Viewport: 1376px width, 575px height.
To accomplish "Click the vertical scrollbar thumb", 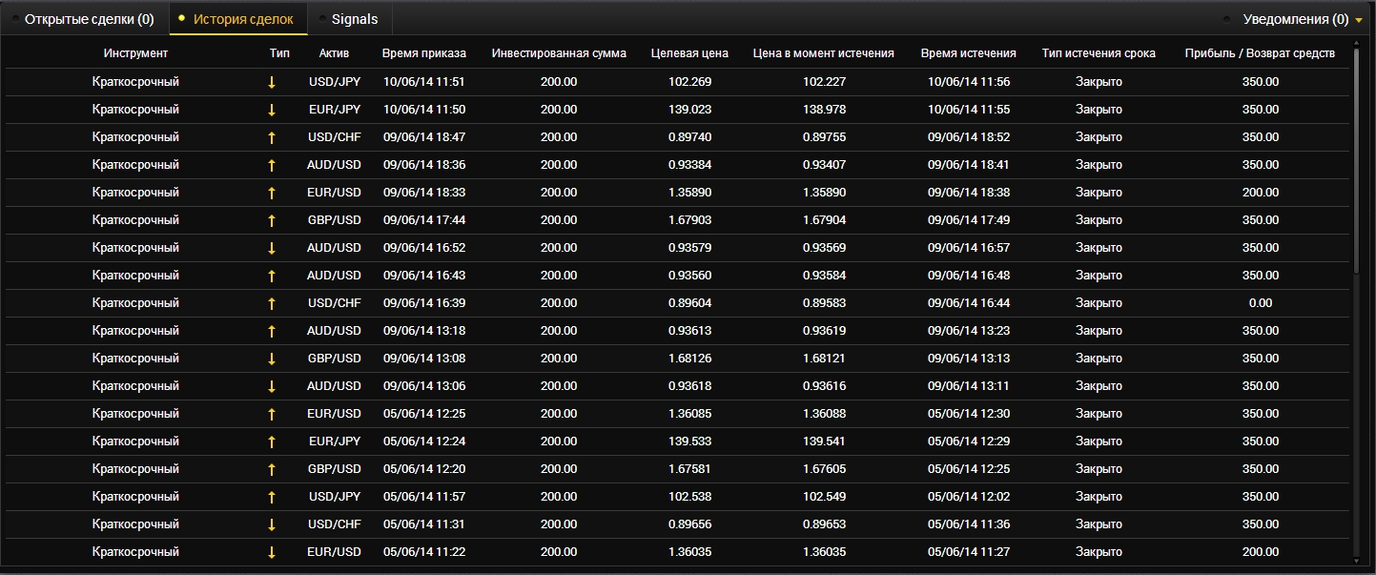I will point(1357,162).
